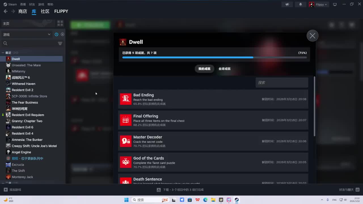This screenshot has width=363, height=204.
Task: Show hidden system tray icons
Action: 322,200
